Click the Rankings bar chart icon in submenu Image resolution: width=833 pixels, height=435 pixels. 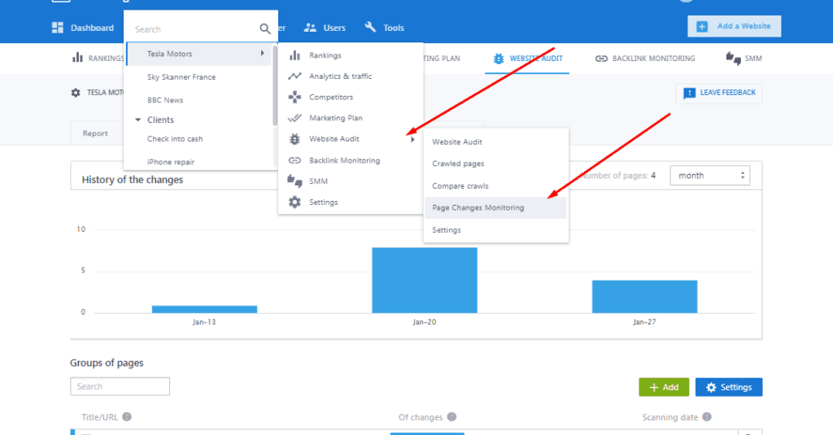[294, 56]
